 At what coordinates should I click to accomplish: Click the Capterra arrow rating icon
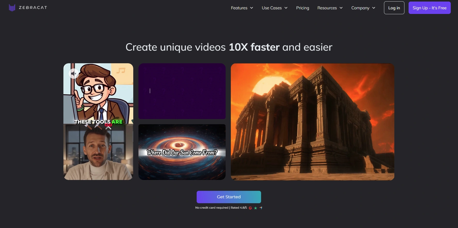(261, 208)
